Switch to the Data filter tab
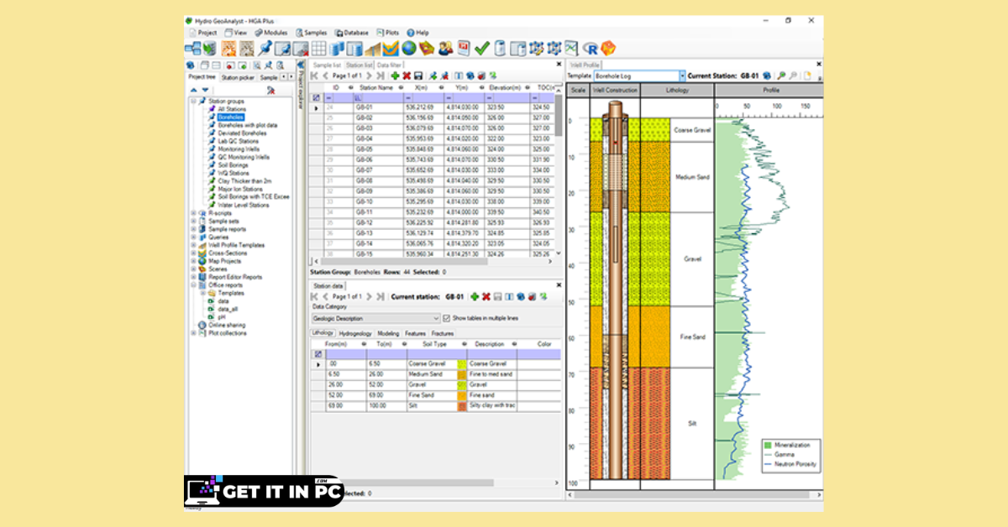The width and height of the screenshot is (1008, 527). point(388,65)
